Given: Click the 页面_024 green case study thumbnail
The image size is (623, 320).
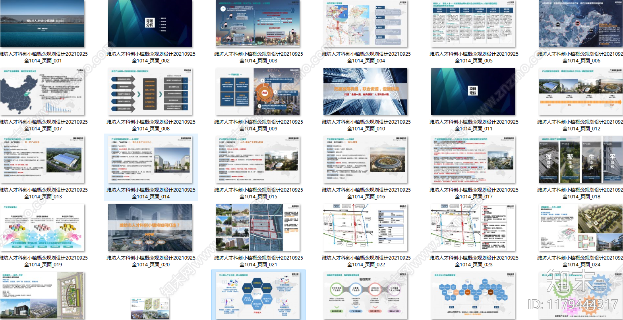Looking at the screenshot, I should click(x=581, y=228).
